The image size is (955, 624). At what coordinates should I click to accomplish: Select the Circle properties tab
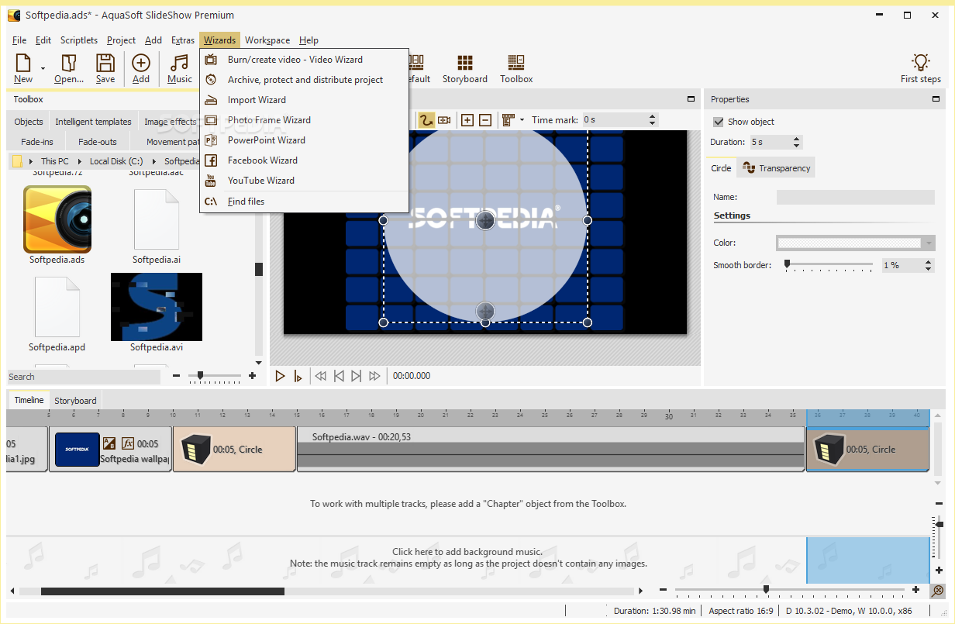[x=721, y=168]
